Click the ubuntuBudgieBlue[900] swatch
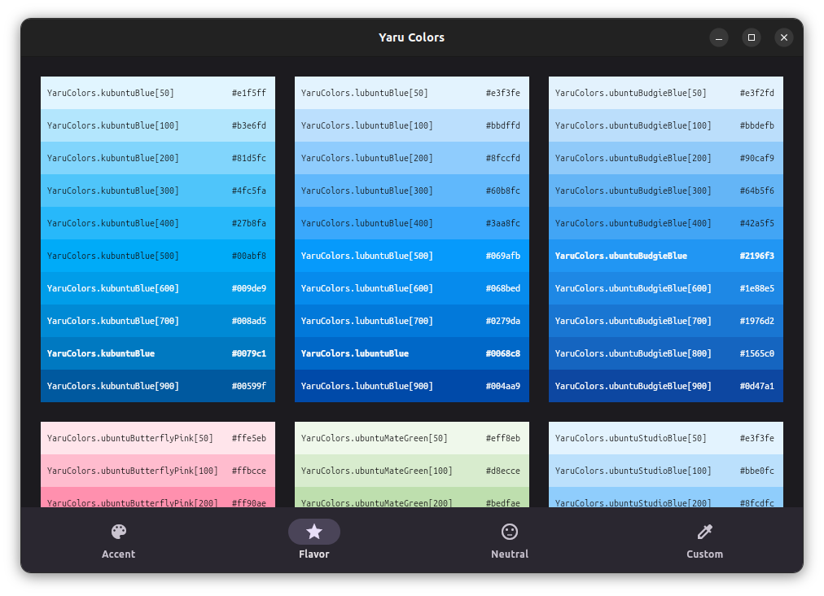 click(x=666, y=386)
